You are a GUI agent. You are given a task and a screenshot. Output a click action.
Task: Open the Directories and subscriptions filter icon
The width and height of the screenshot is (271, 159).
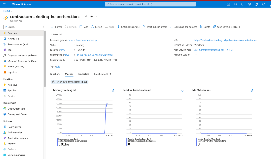click(235, 4)
